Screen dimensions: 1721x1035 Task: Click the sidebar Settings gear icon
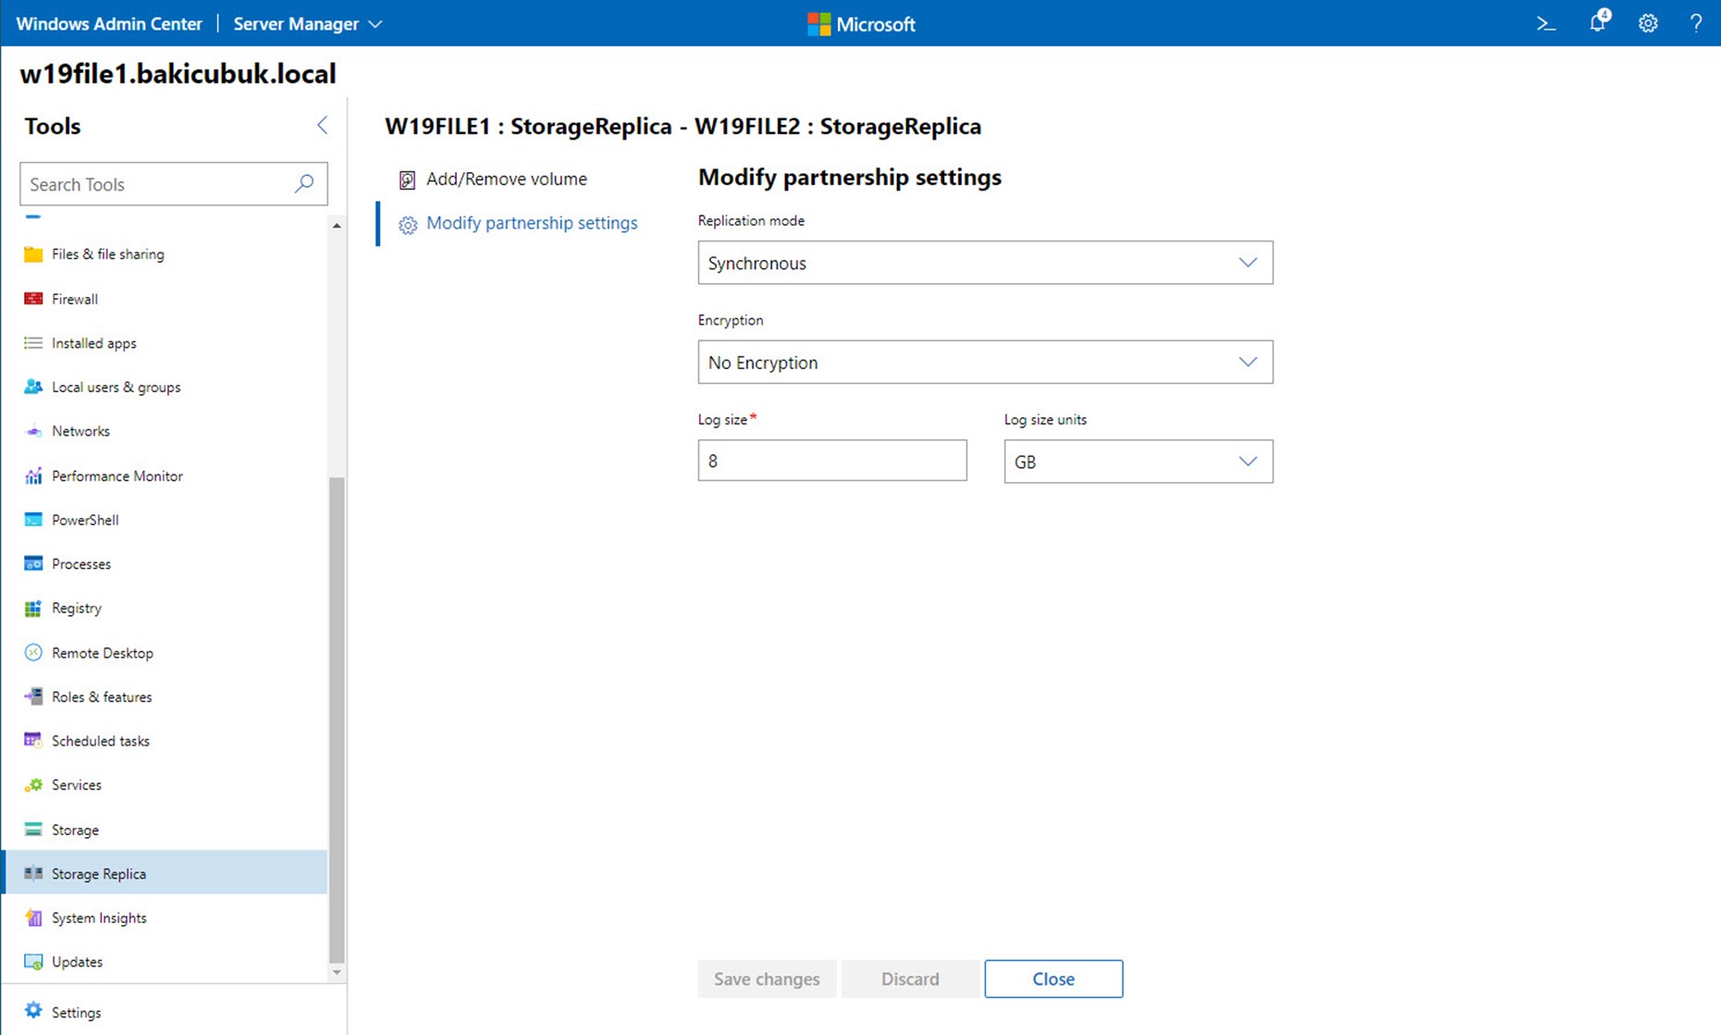[x=33, y=1011]
